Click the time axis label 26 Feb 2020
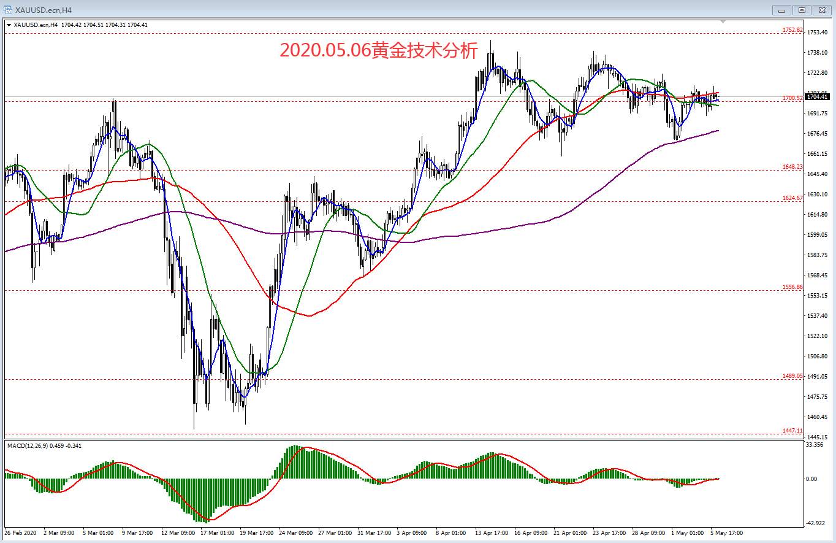The image size is (836, 543). click(20, 533)
